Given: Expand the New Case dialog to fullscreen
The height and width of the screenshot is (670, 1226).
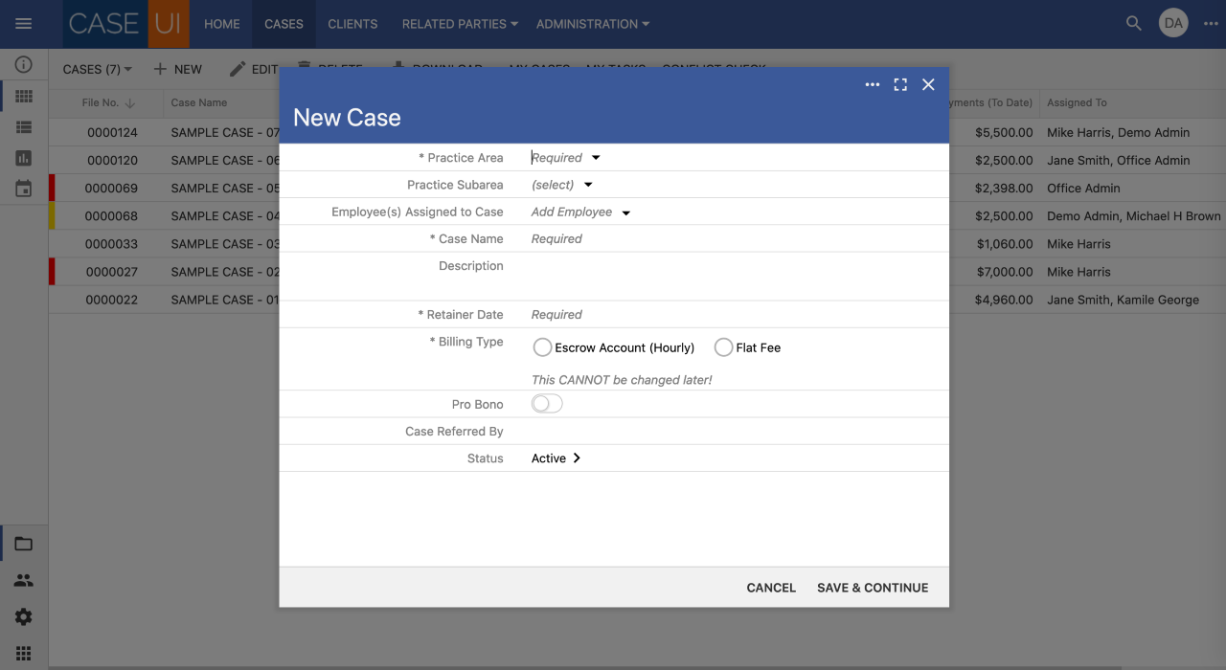Looking at the screenshot, I should (899, 84).
